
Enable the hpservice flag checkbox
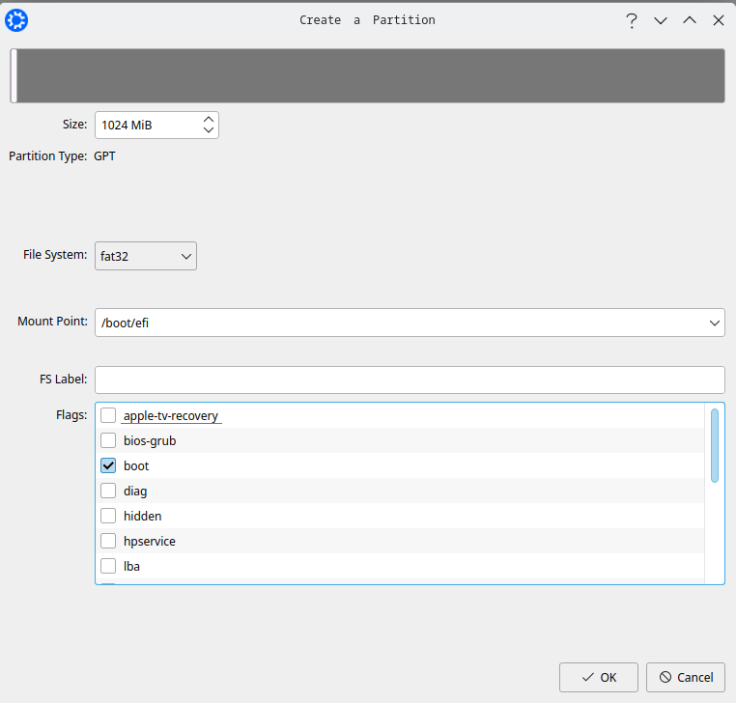coord(108,541)
